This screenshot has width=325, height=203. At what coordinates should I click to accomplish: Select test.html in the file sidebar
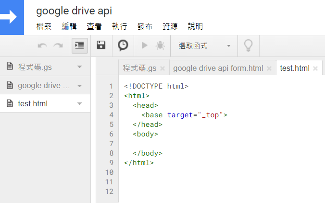[x=45, y=103]
